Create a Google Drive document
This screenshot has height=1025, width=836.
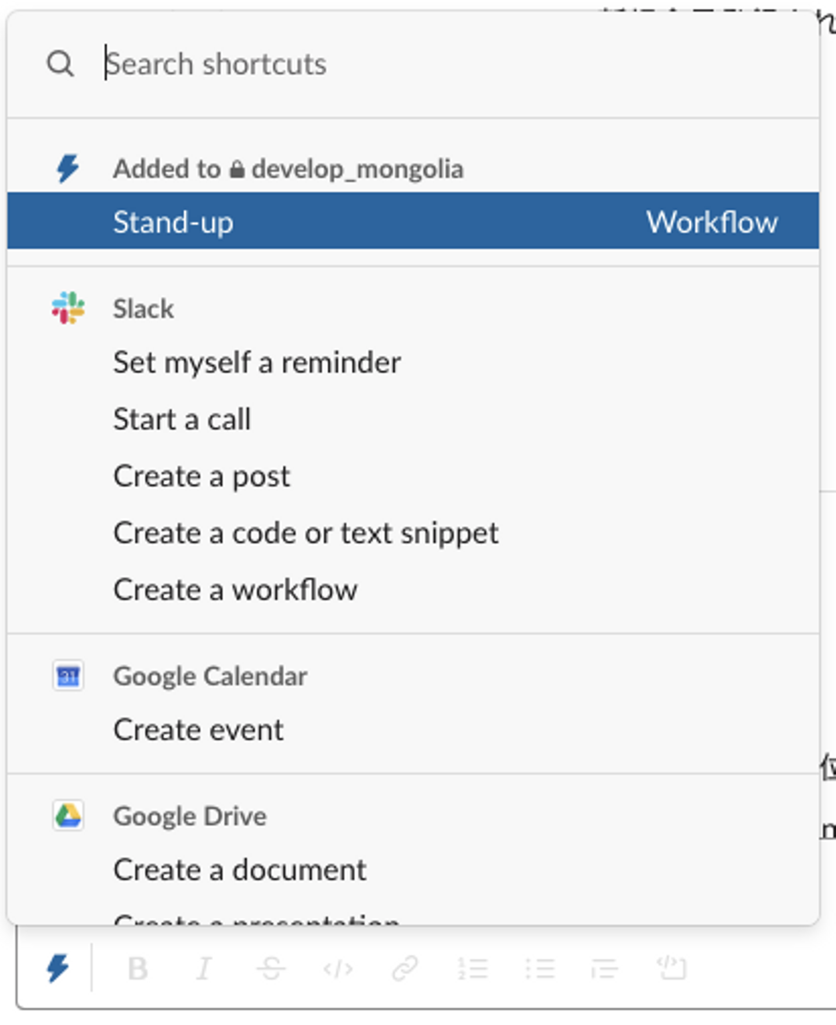(239, 870)
